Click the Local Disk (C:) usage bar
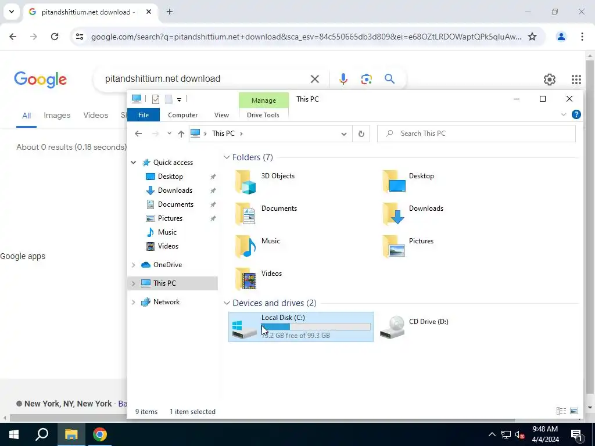Image resolution: width=595 pixels, height=446 pixels. coord(316,327)
